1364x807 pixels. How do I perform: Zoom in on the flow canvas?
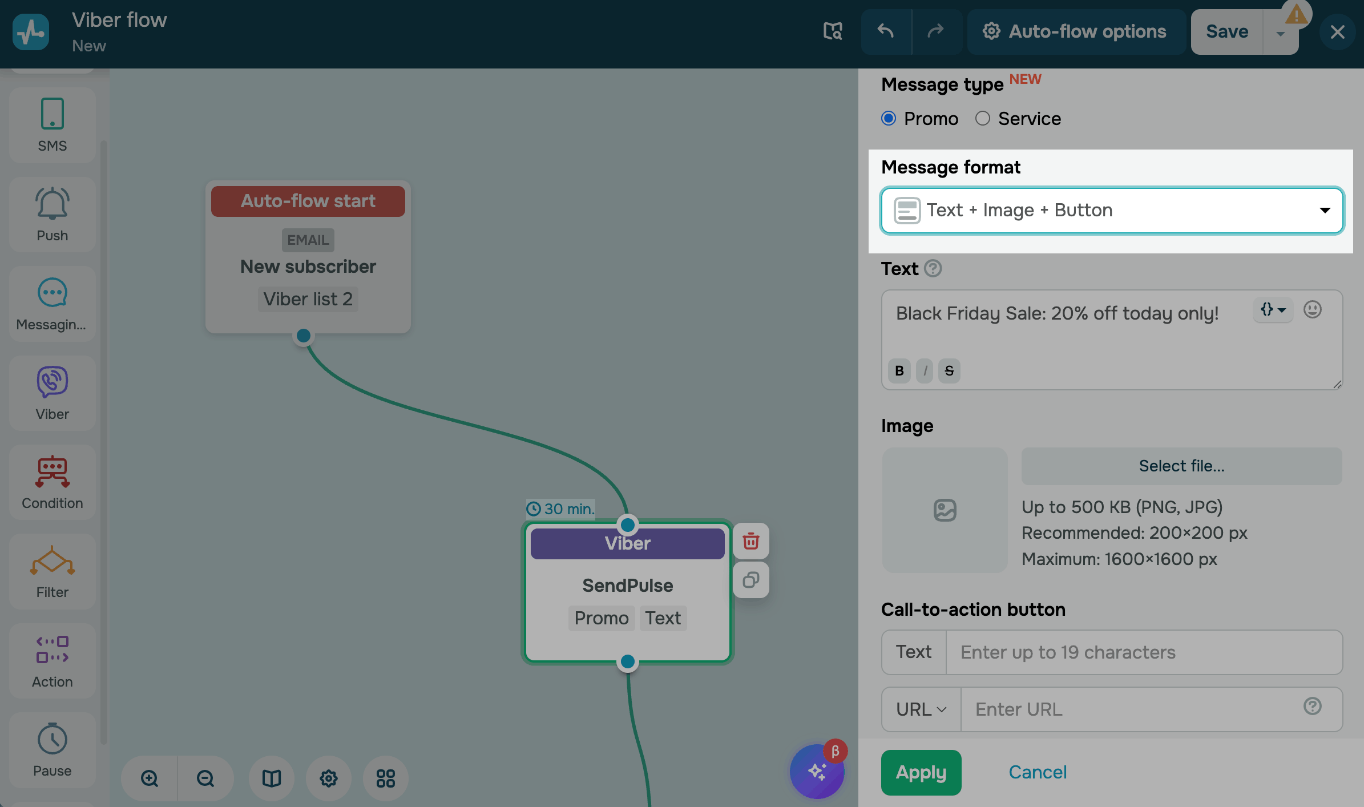(x=150, y=778)
